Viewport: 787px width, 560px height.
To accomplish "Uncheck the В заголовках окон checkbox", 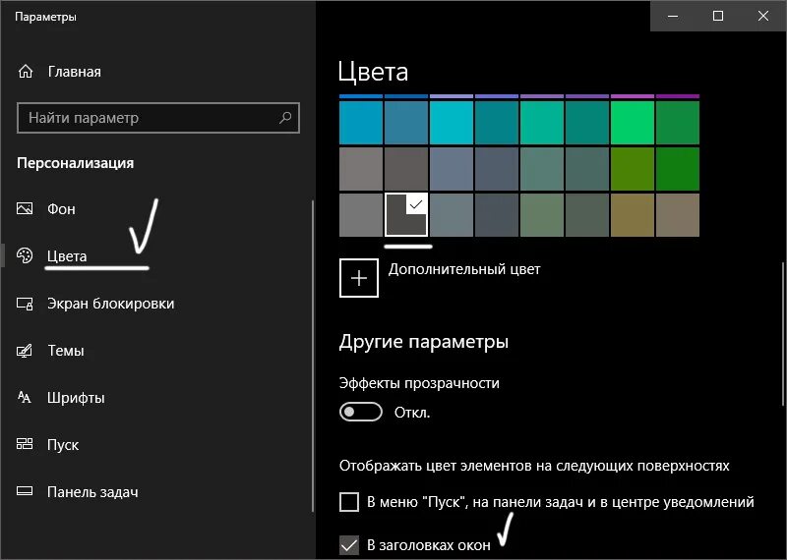I will click(x=349, y=545).
